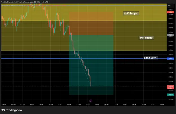The height and width of the screenshot is (114, 176).
Task: Click the 1.16420 price axis label
Action: point(170,23)
